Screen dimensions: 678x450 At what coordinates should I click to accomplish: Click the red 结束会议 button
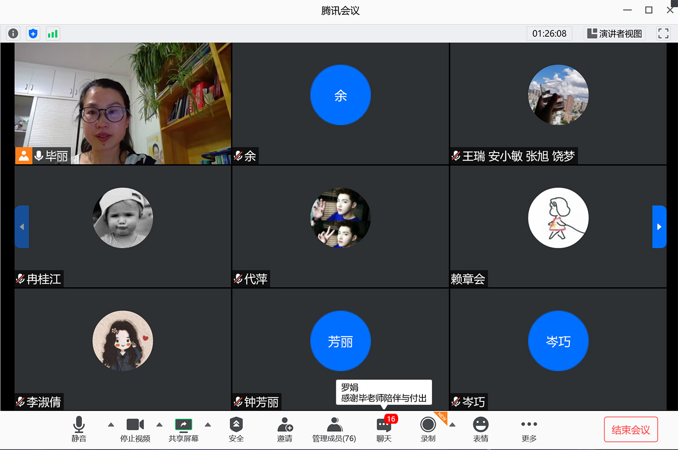[x=630, y=430]
